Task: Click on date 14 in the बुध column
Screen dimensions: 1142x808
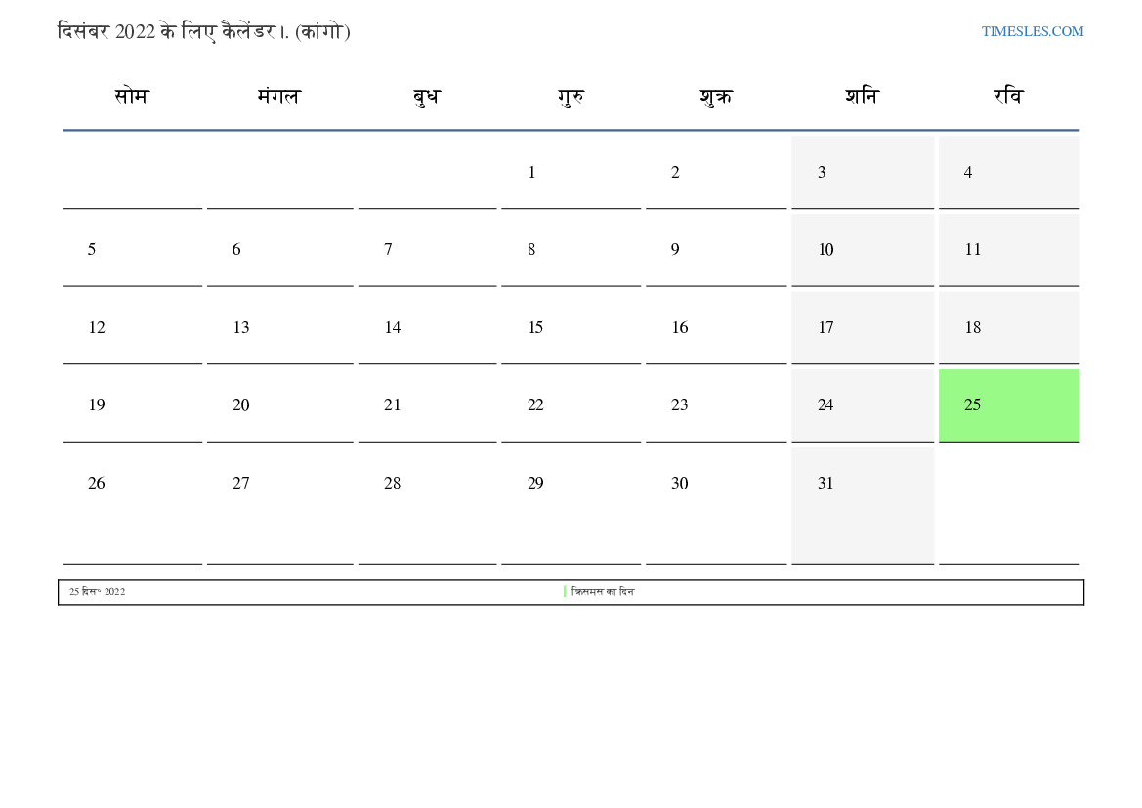Action: [x=392, y=328]
